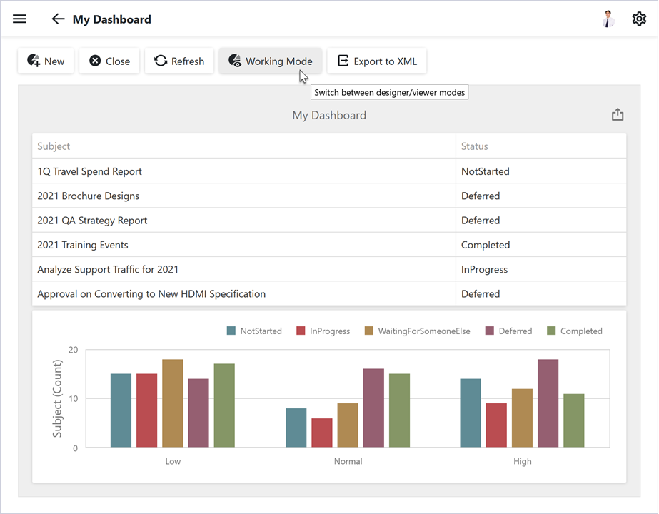The width and height of the screenshot is (659, 514).
Task: Click the Status column header
Action: point(541,146)
